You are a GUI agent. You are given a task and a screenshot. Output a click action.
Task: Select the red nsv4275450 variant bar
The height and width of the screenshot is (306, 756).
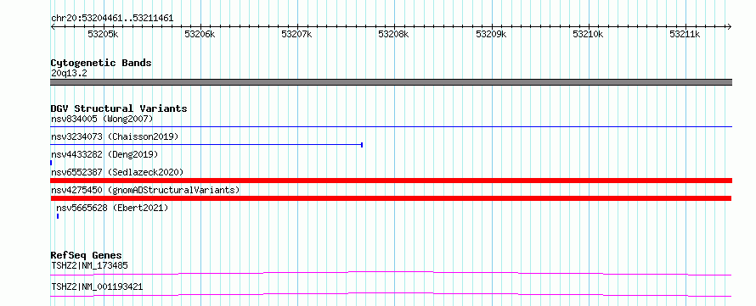[x=391, y=198]
